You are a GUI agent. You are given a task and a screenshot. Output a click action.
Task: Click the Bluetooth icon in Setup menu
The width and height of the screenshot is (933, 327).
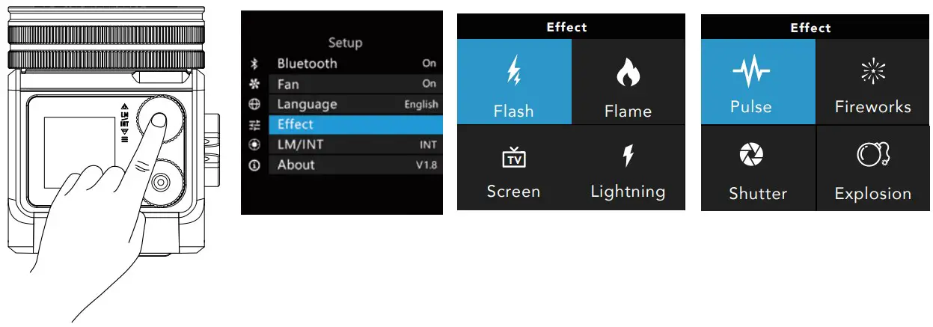click(x=254, y=64)
